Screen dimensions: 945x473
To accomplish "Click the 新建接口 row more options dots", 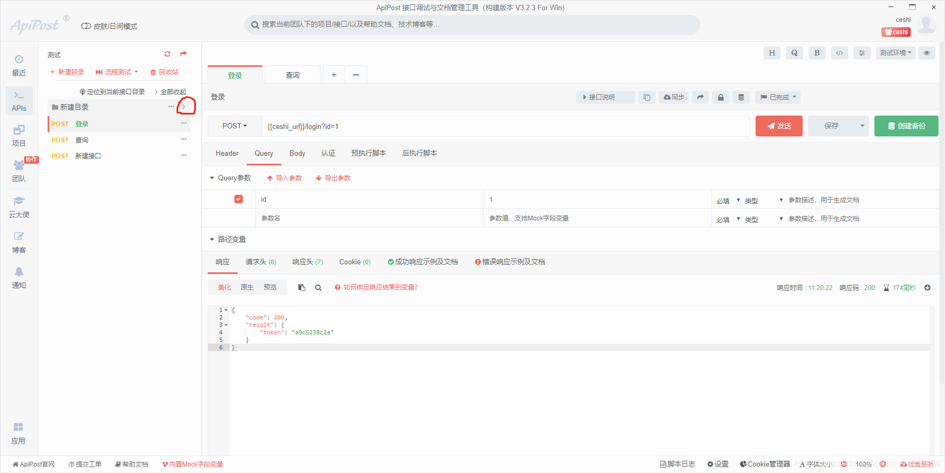I will coord(184,155).
